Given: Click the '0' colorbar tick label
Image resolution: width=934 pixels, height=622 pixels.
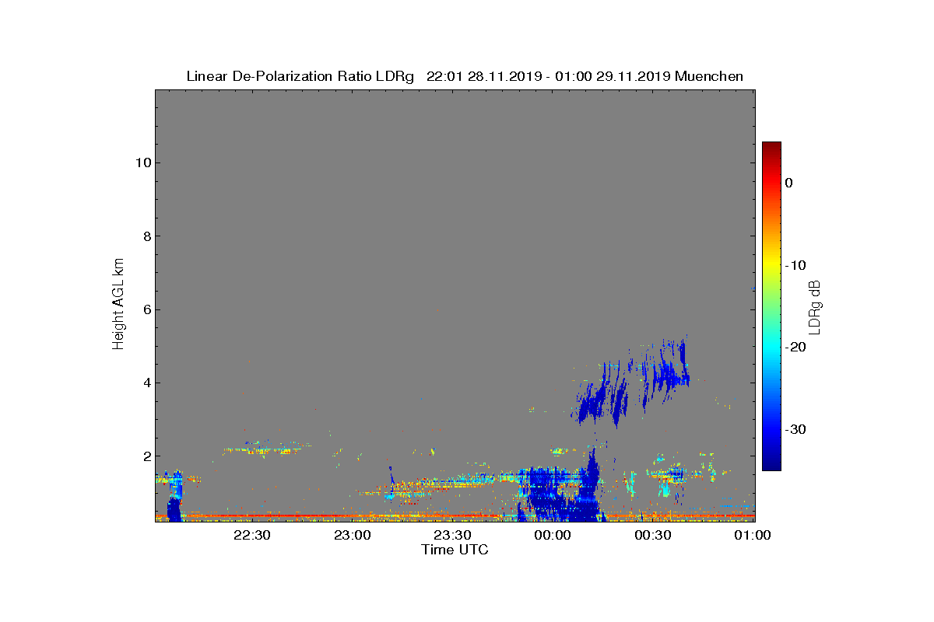Looking at the screenshot, I should tap(788, 183).
